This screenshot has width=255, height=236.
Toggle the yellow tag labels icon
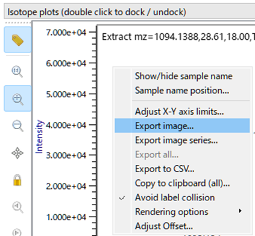[x=17, y=40]
